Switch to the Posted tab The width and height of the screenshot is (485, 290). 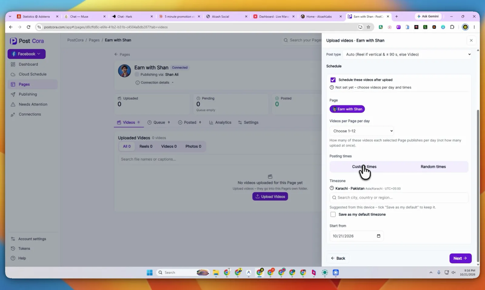pyautogui.click(x=190, y=122)
